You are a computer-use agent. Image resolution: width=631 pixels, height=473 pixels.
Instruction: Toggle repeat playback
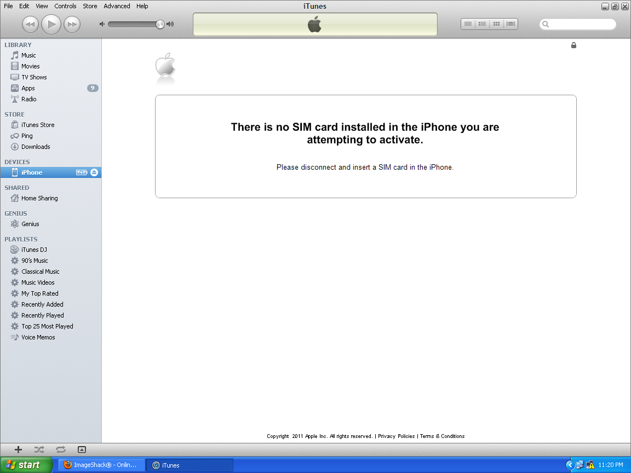click(60, 449)
